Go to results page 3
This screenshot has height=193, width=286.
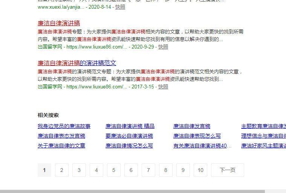79,170
